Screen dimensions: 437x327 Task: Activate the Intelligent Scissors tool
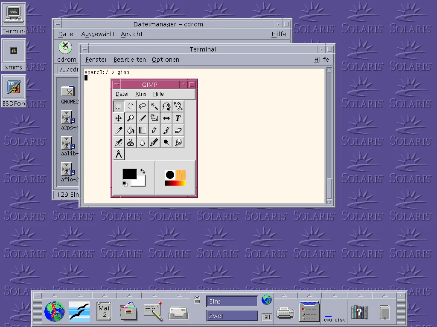[x=178, y=106]
